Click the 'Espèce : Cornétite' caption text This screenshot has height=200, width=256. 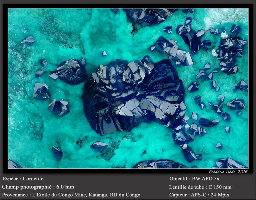tap(23, 179)
